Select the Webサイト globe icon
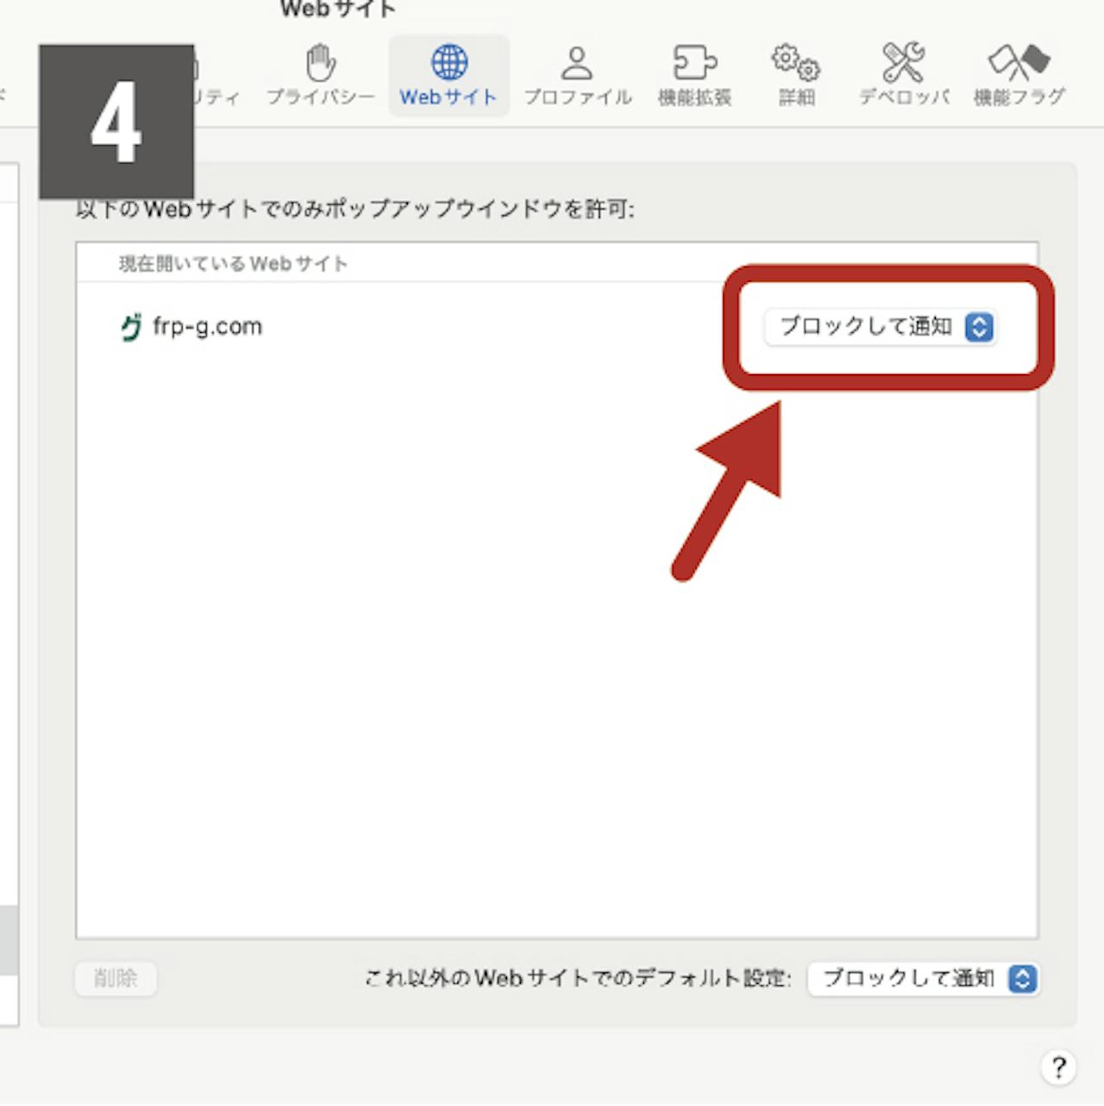The height and width of the screenshot is (1106, 1104). click(x=448, y=74)
